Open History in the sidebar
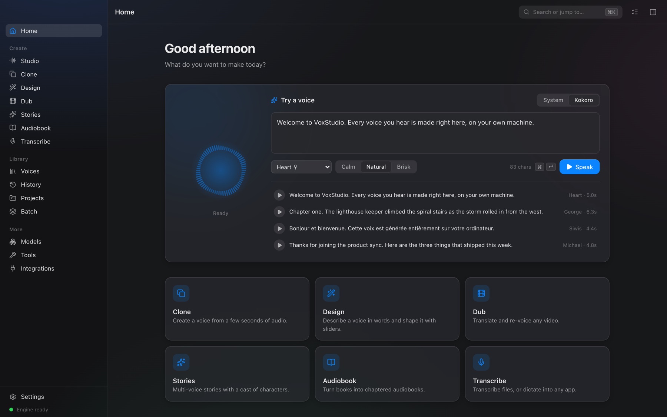Viewport: 667px width, 417px height. [x=54, y=185]
